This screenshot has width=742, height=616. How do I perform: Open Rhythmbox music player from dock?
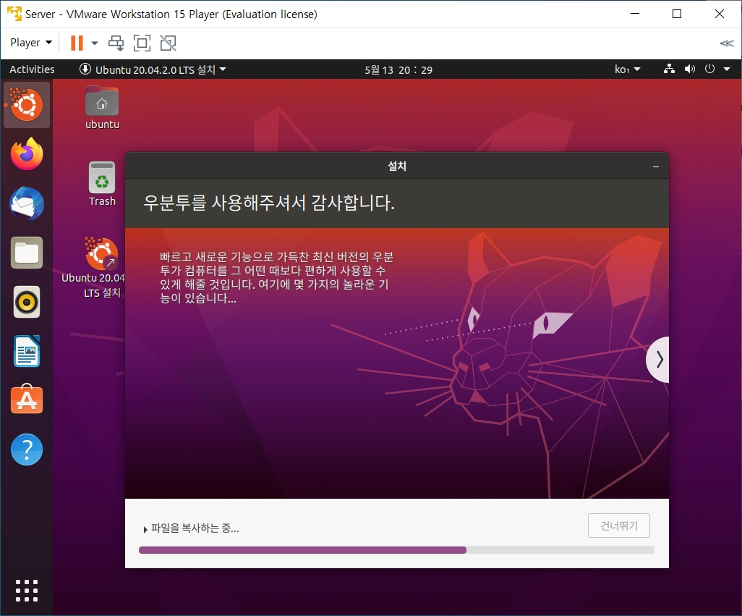(x=27, y=302)
